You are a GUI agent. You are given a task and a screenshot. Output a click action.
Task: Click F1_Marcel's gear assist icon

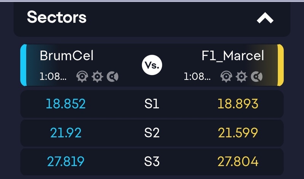pos(242,76)
